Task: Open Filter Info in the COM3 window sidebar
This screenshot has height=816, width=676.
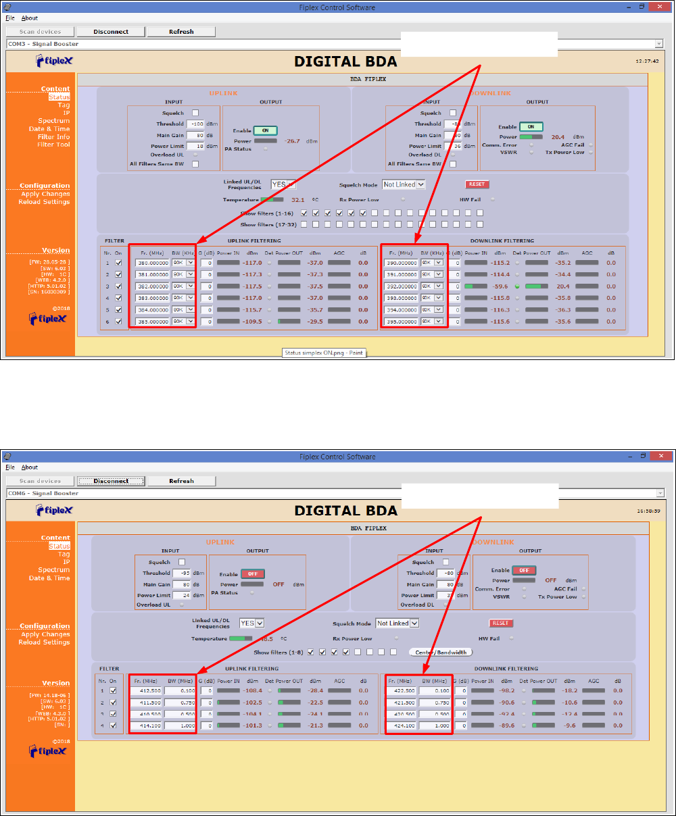Action: pyautogui.click(x=54, y=137)
